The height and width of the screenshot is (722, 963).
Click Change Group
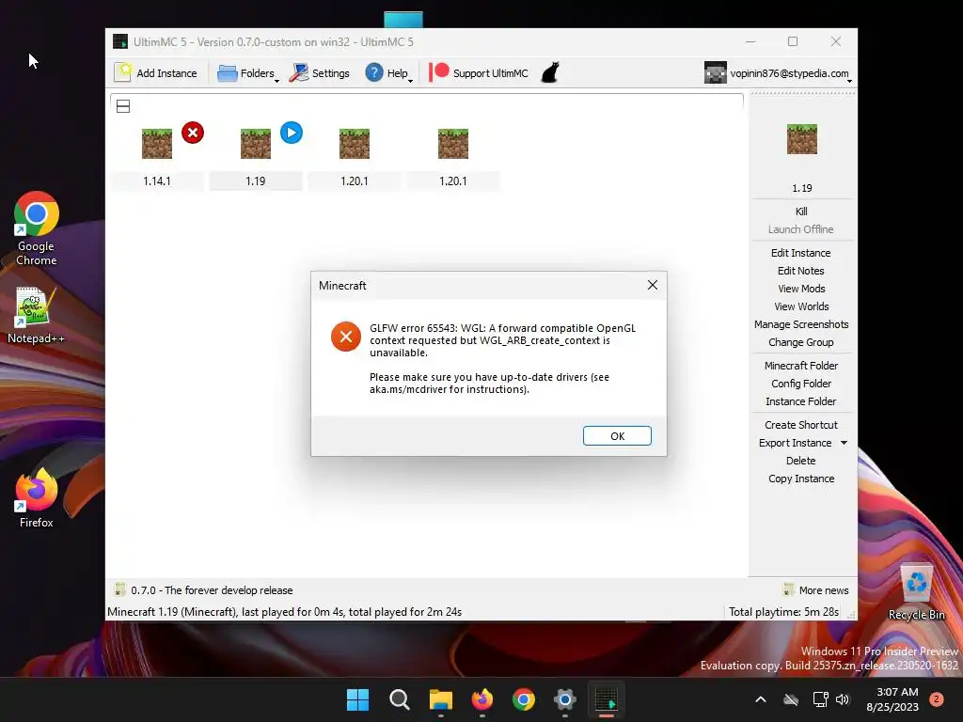801,342
